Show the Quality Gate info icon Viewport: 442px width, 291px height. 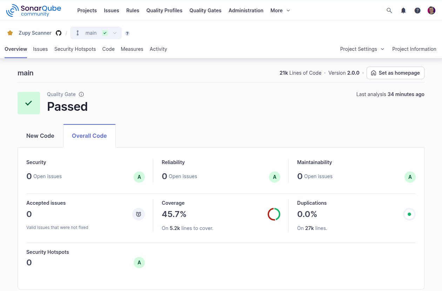click(x=81, y=94)
